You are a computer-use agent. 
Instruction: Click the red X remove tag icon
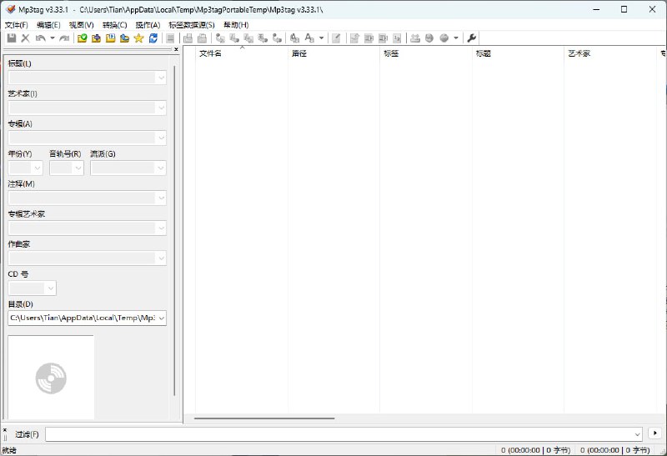[25, 38]
